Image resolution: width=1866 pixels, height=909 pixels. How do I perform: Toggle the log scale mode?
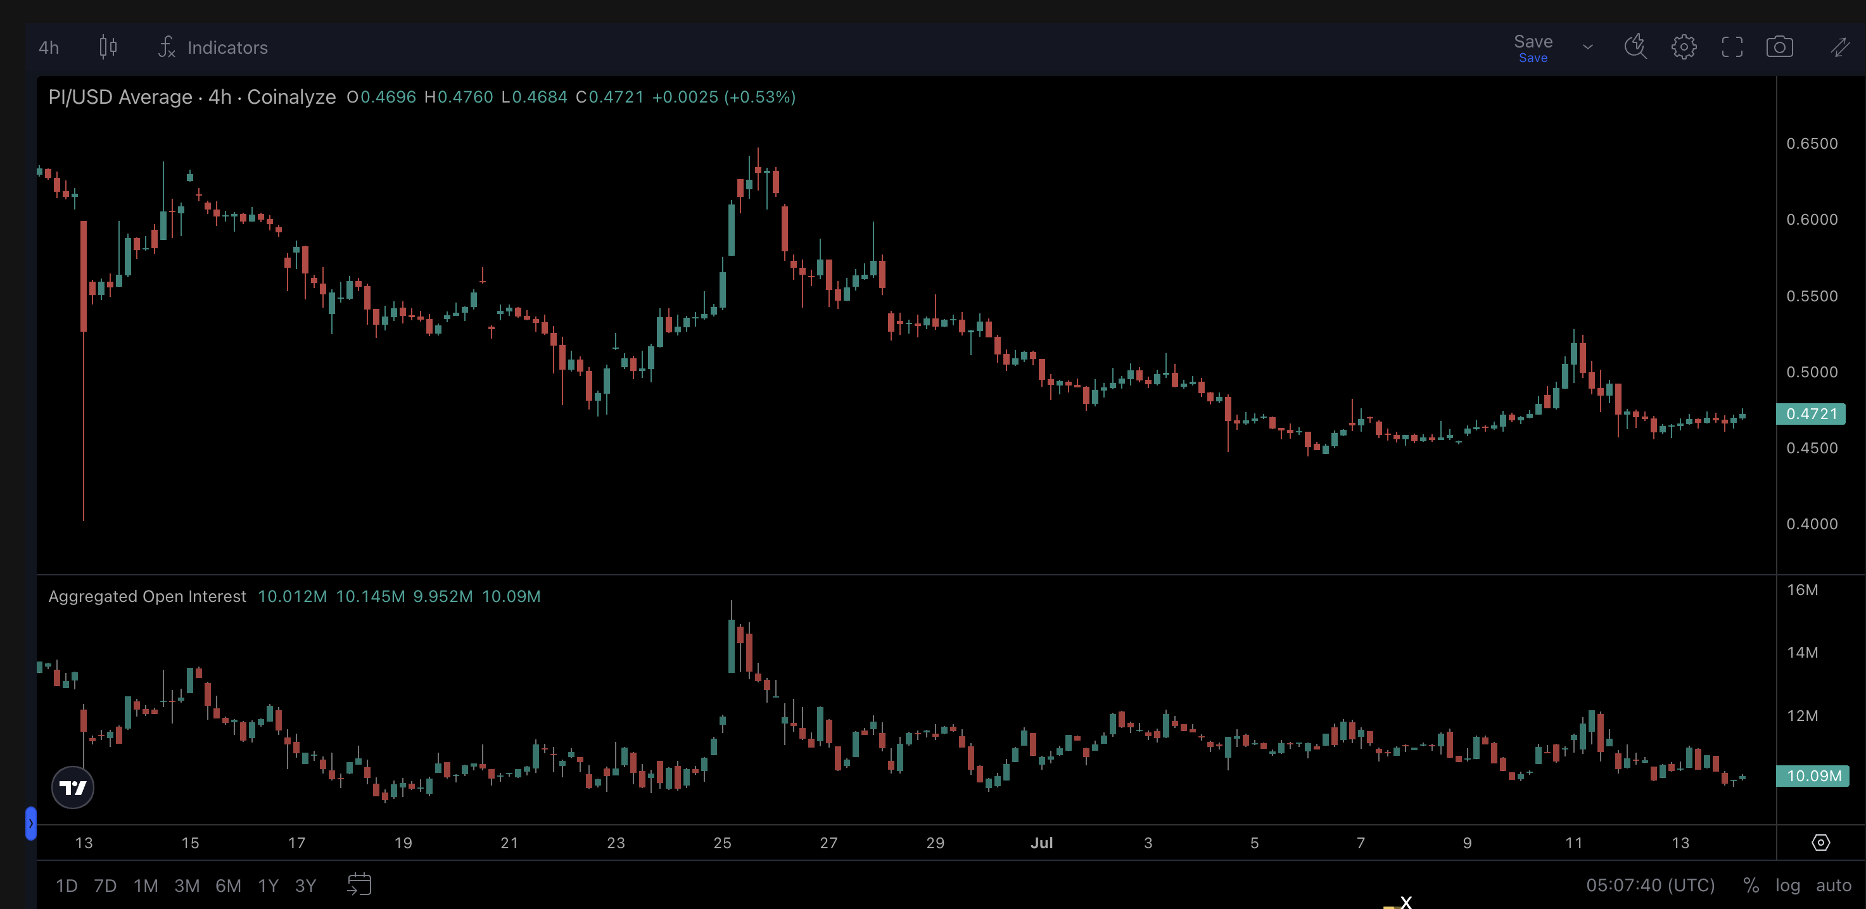1787,885
